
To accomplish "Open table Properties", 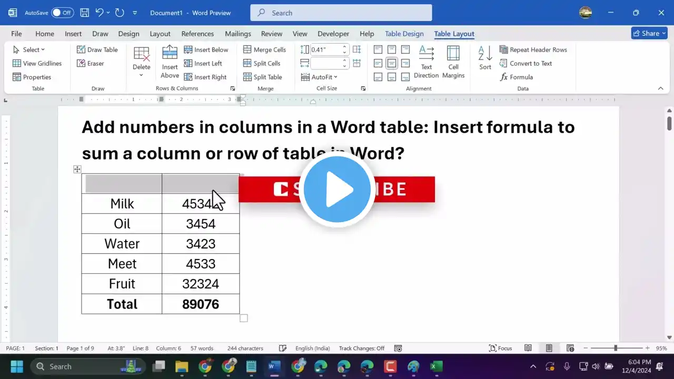I will click(x=32, y=77).
